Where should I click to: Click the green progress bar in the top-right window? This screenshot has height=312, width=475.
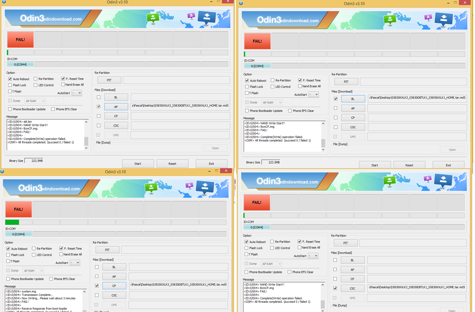click(245, 54)
